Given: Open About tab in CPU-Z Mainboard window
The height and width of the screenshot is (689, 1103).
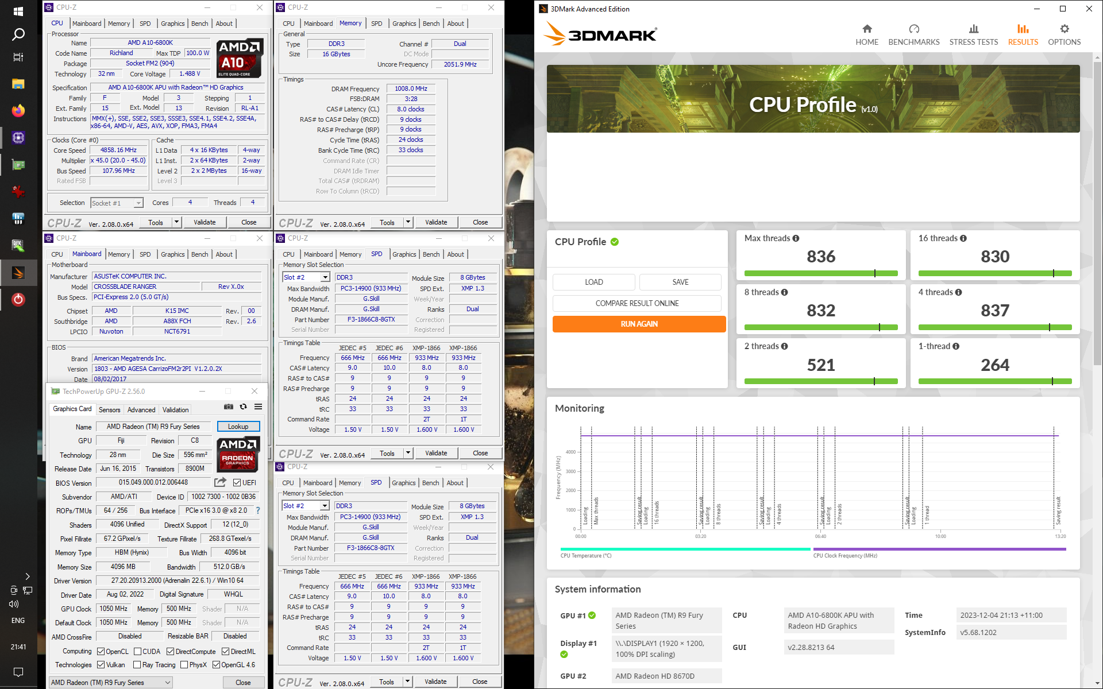Looking at the screenshot, I should [224, 254].
